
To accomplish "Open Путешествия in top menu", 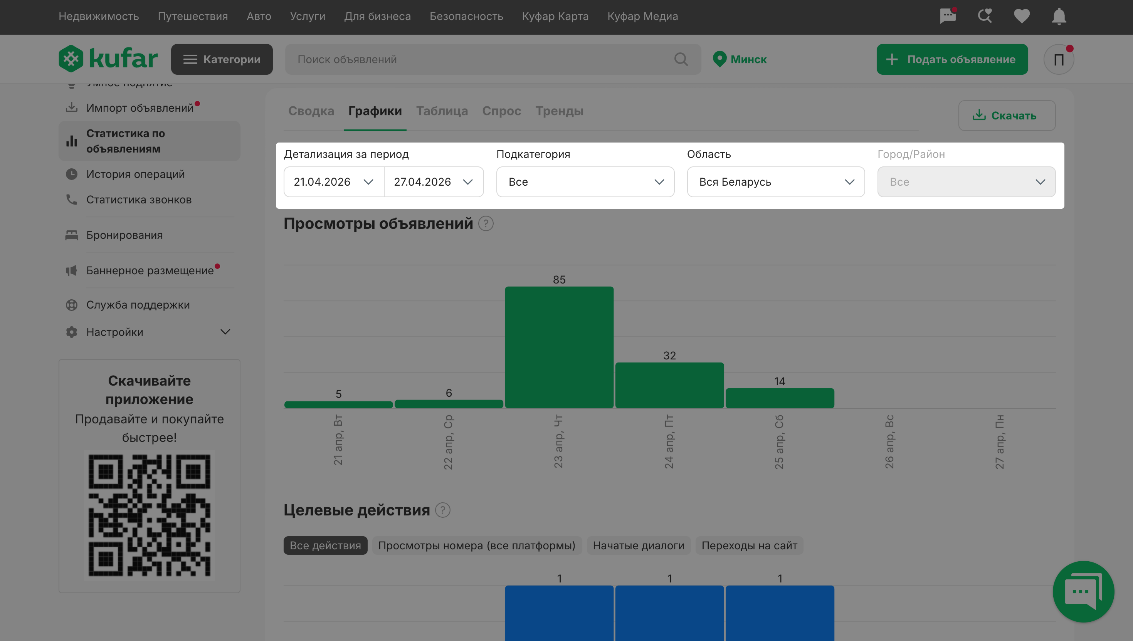I will tap(193, 16).
